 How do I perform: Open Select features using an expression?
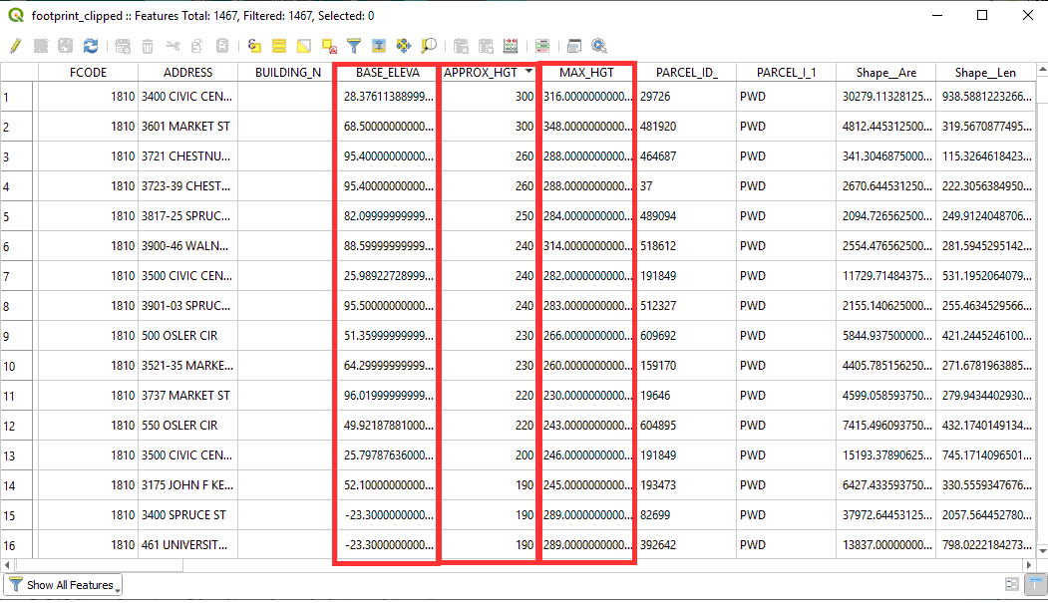pyautogui.click(x=254, y=46)
